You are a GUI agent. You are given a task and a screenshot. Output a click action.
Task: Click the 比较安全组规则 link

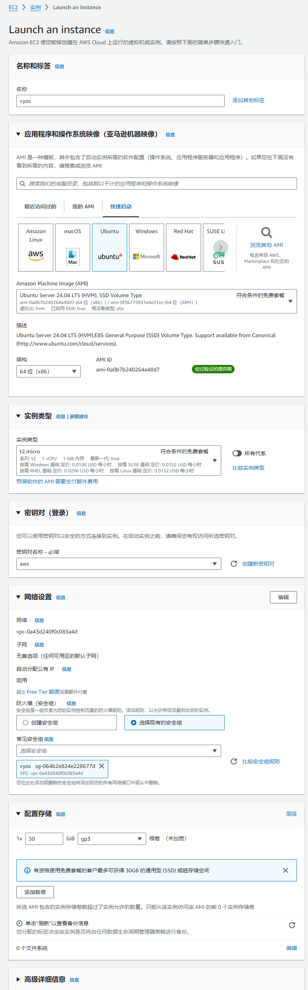[x=261, y=761]
